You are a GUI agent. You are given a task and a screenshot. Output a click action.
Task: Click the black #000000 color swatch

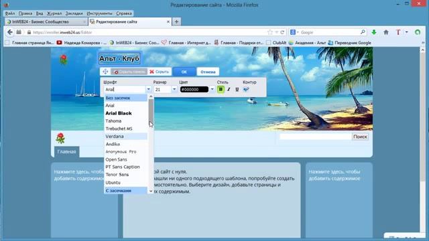point(194,89)
